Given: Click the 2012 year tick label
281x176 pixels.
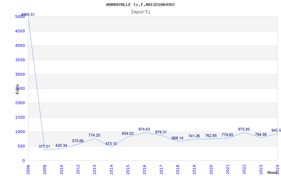Looking at the screenshot, I should point(78,170).
